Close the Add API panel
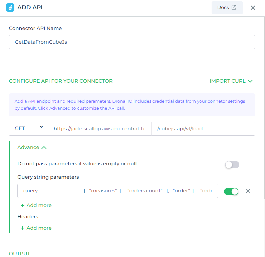The width and height of the screenshot is (265, 257). (x=253, y=8)
